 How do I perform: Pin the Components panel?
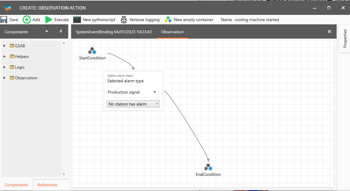tap(61, 31)
